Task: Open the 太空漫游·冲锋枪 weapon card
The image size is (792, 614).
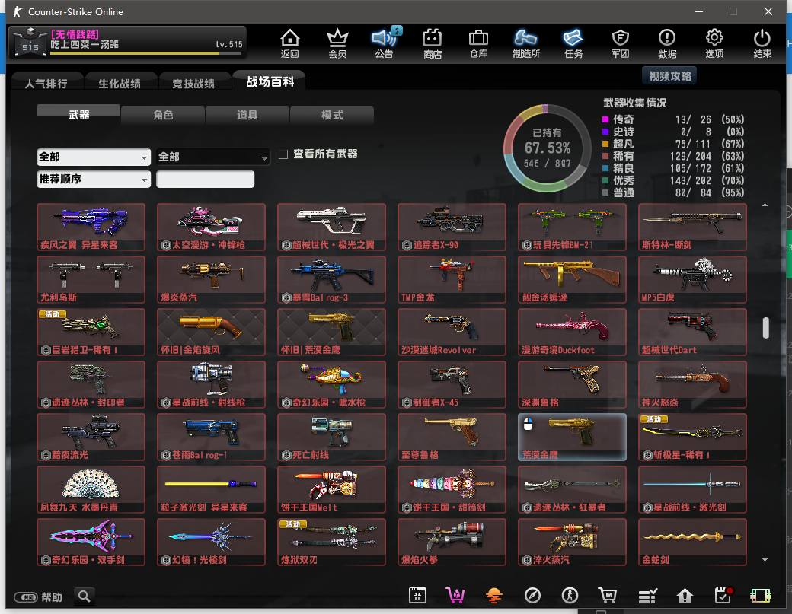Action: tap(211, 227)
